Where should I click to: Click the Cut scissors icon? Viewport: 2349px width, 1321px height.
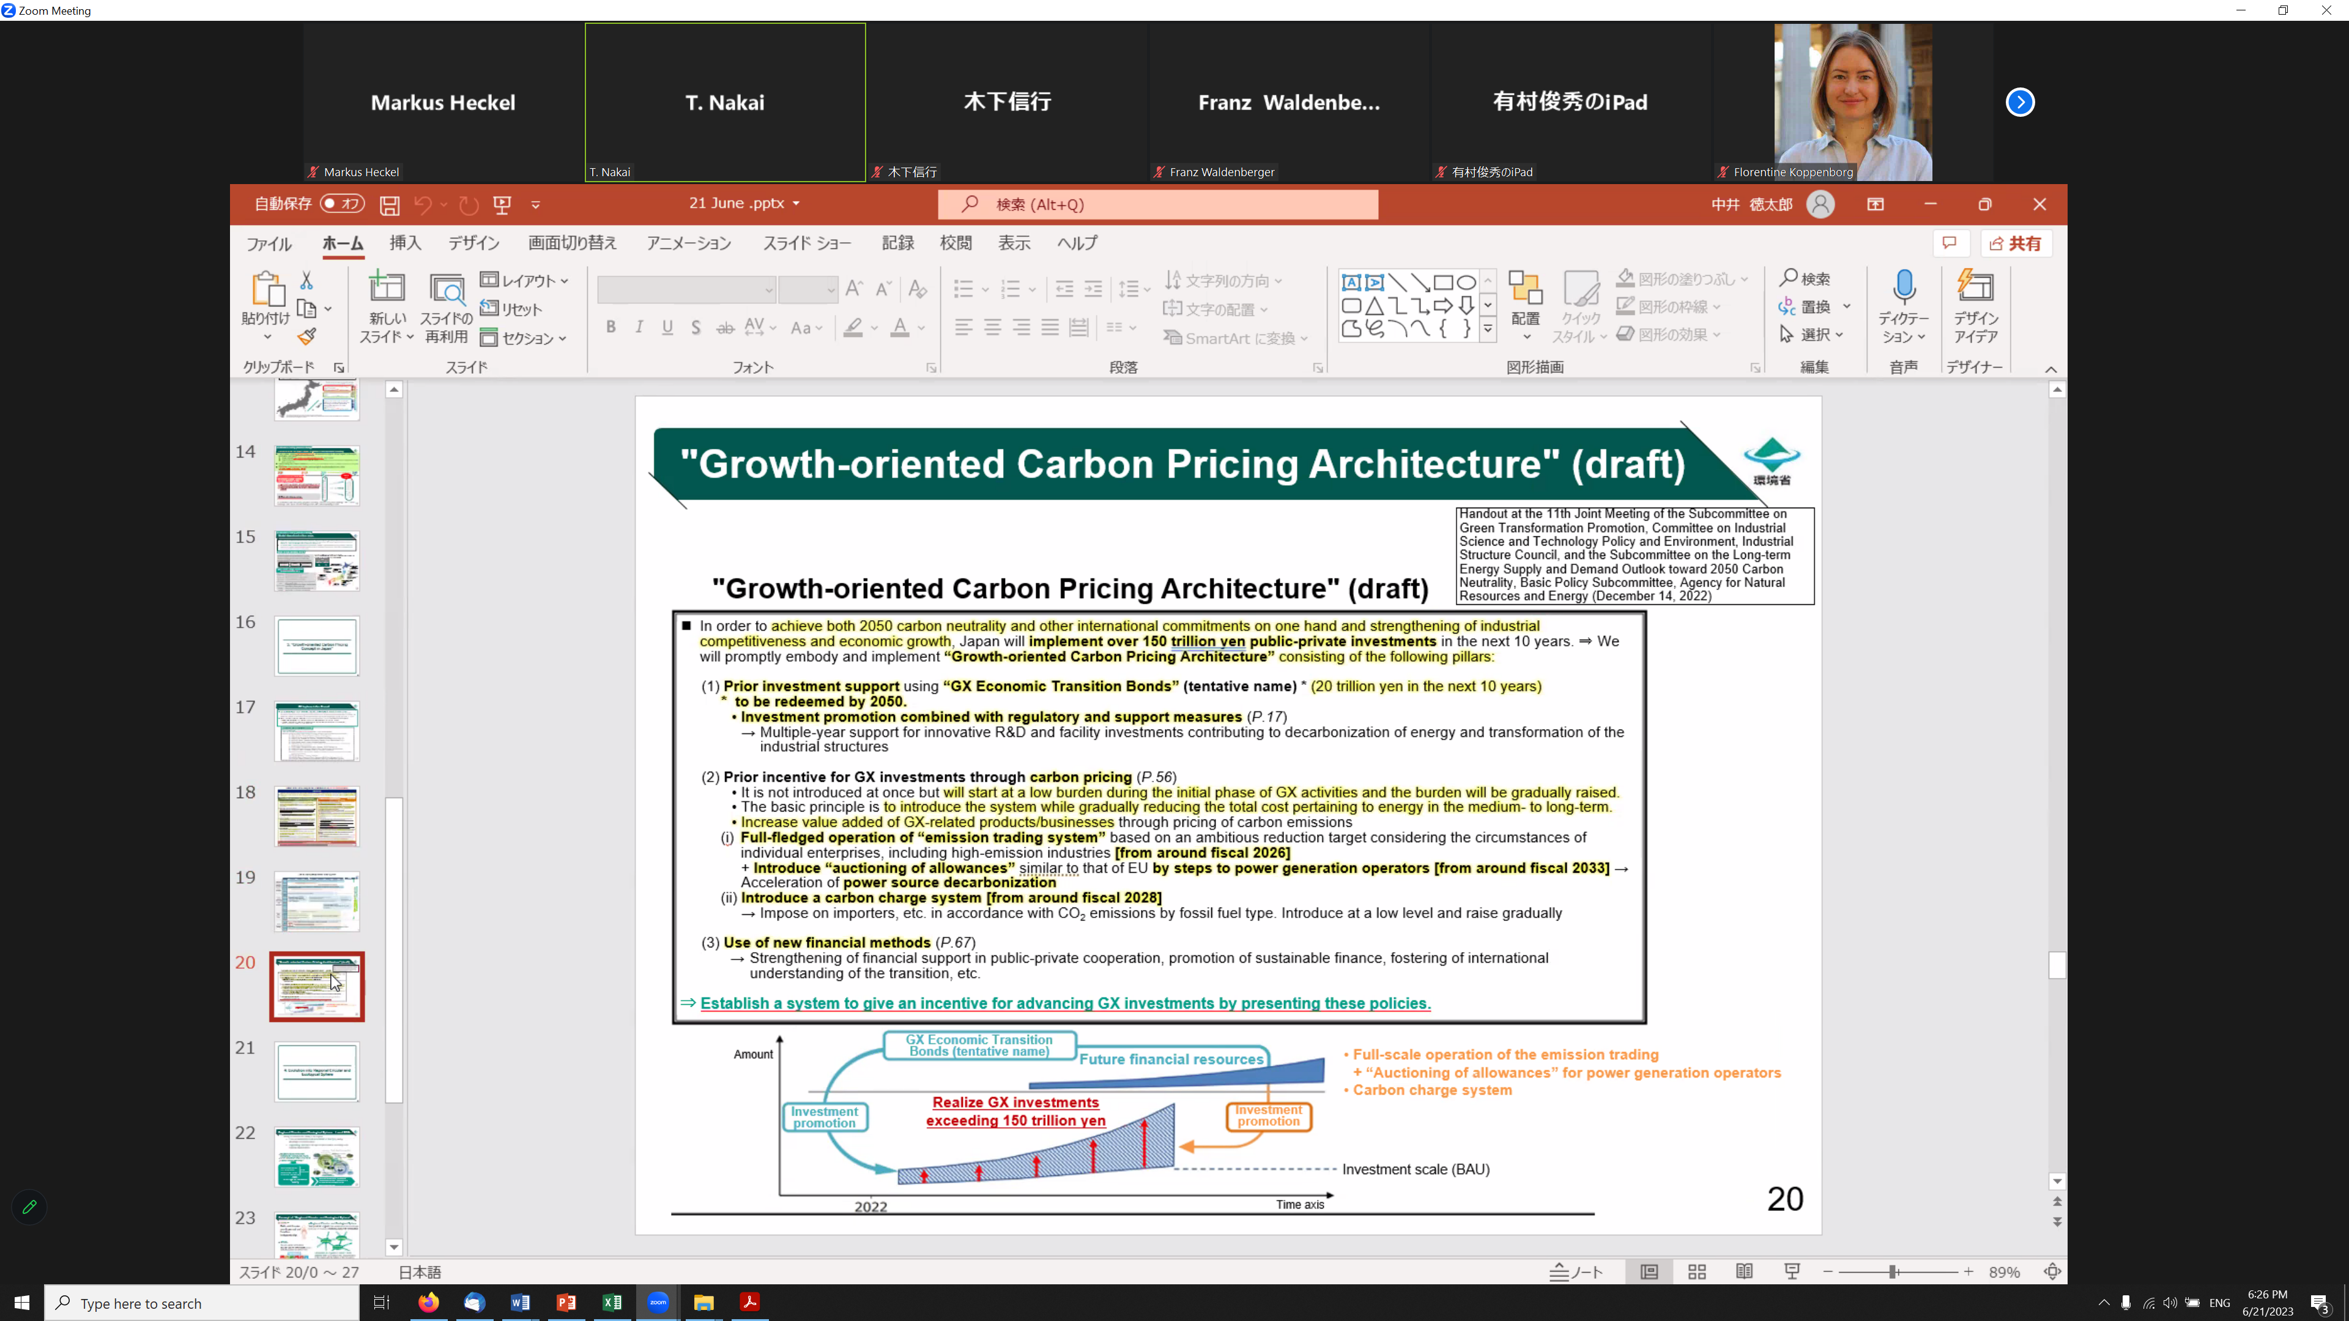click(x=306, y=281)
